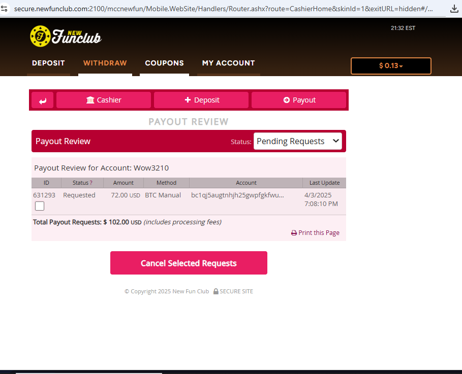Image resolution: width=462 pixels, height=374 pixels.
Task: Go to the MY ACCOUNT tab
Action: (x=228, y=63)
